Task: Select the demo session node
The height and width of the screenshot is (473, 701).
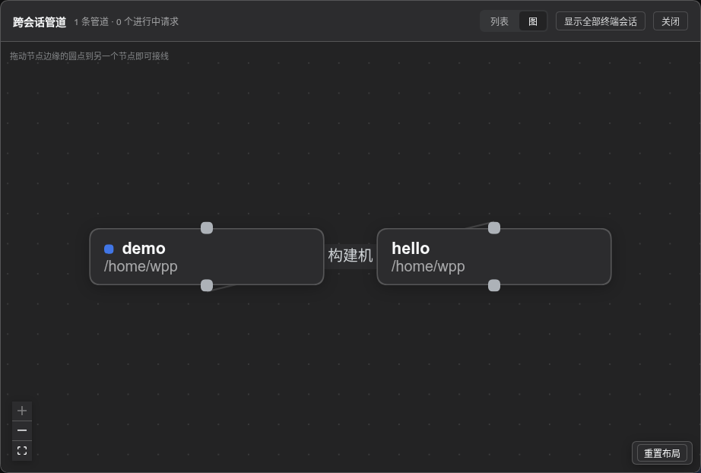Action: coord(207,256)
